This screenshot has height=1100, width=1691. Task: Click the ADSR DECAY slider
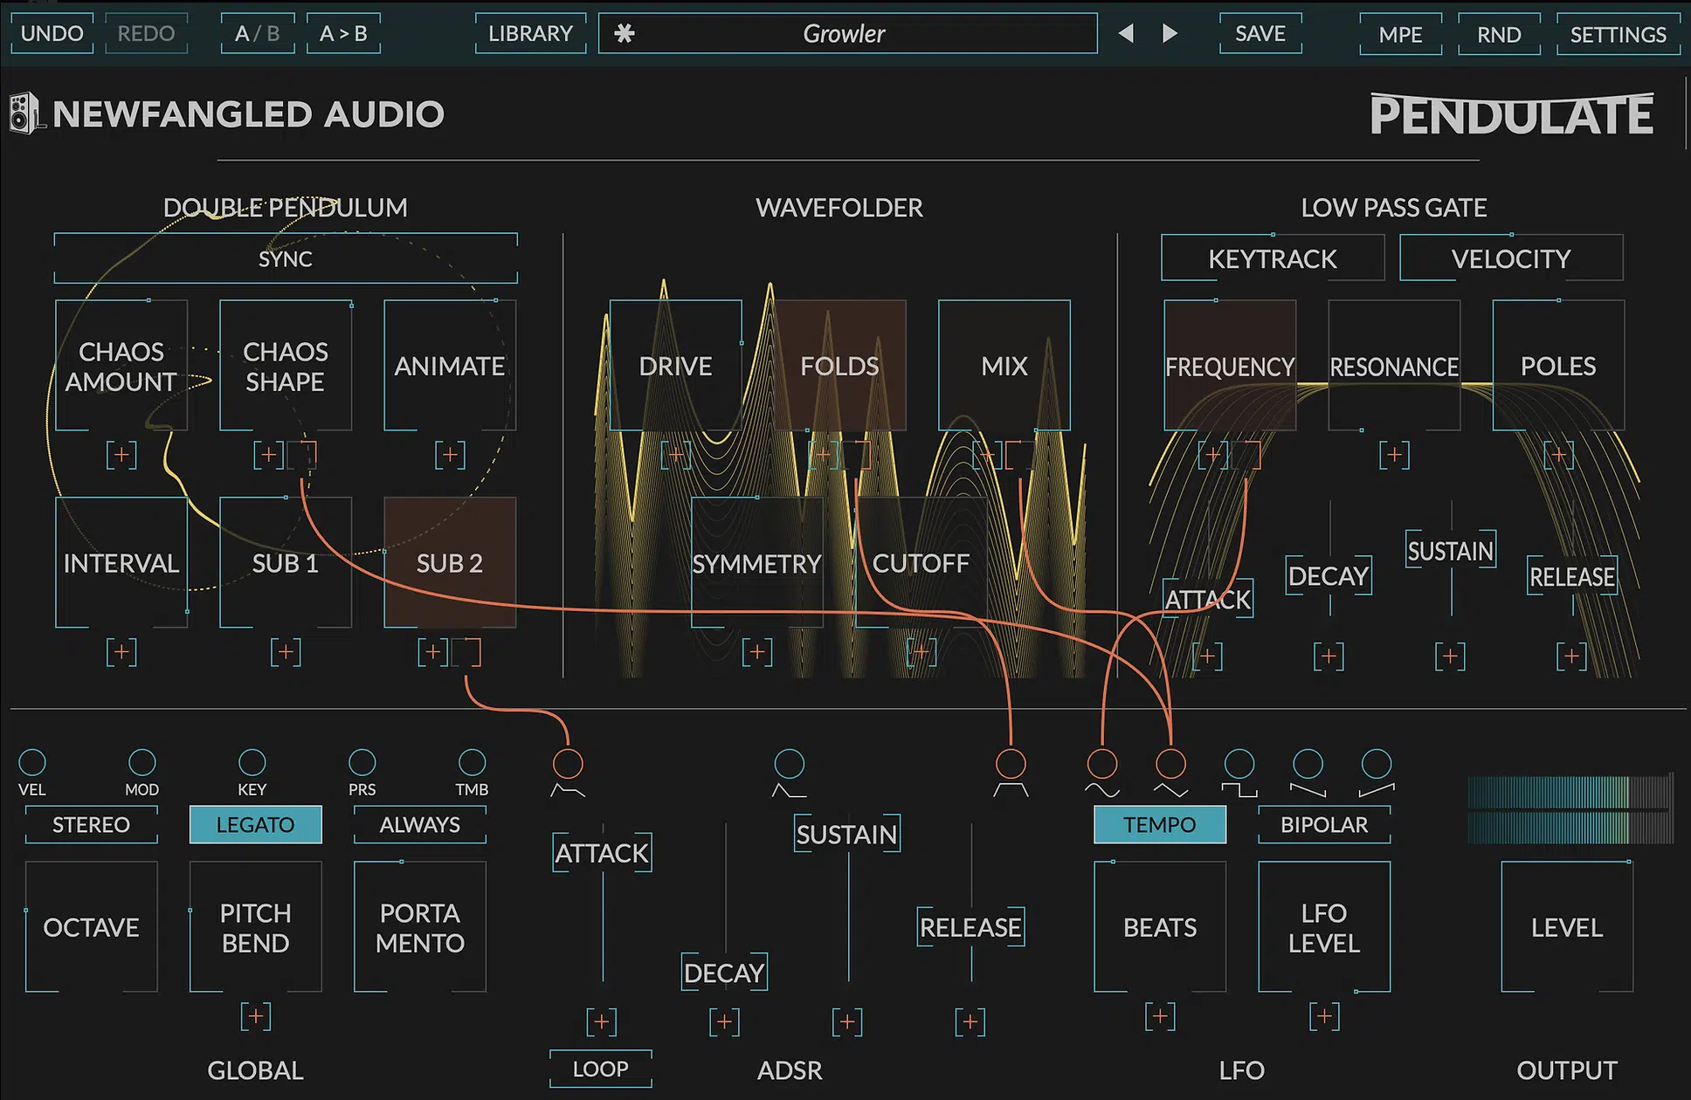coord(724,973)
